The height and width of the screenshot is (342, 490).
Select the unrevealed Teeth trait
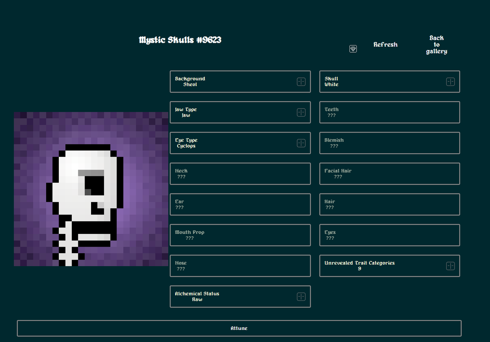click(x=389, y=112)
